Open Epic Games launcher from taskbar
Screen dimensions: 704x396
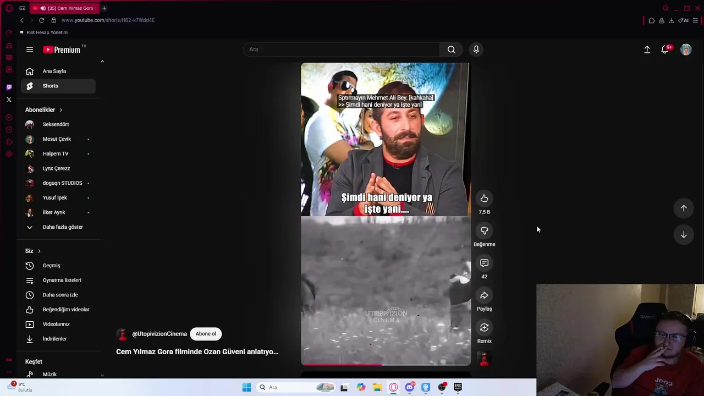458,387
